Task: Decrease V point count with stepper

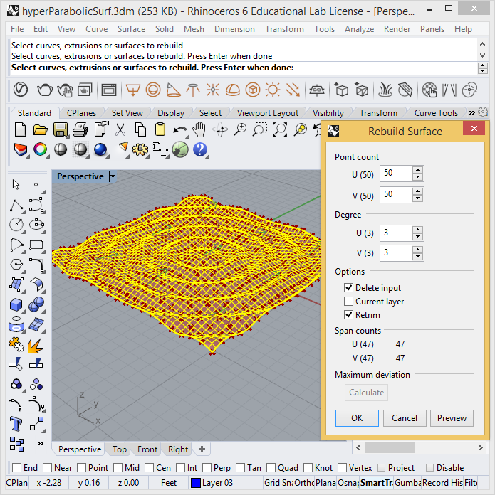Action: [x=417, y=198]
